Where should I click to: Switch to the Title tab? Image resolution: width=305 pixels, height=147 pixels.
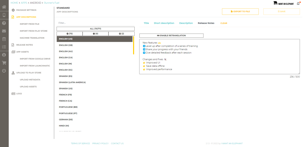pyautogui.click(x=146, y=23)
